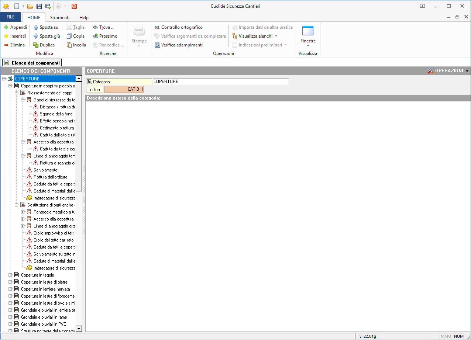Viewport: 471px width, 340px height.
Task: Open the FILE menu
Action: (x=11, y=17)
